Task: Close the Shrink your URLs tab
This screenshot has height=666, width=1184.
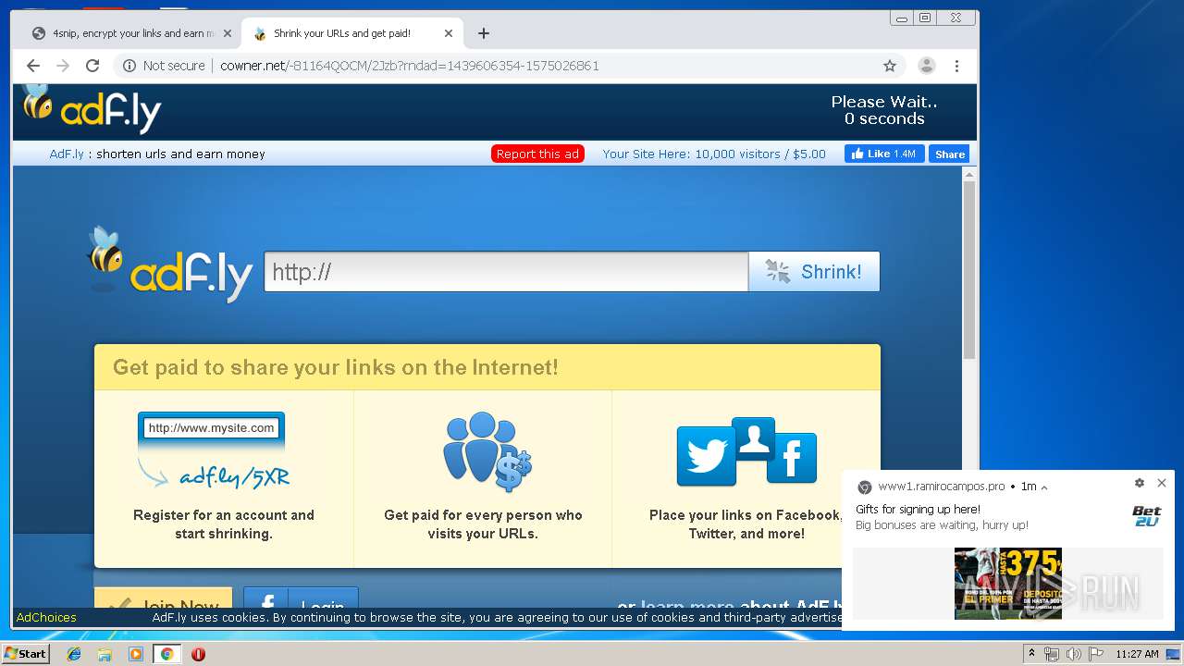Action: click(449, 33)
